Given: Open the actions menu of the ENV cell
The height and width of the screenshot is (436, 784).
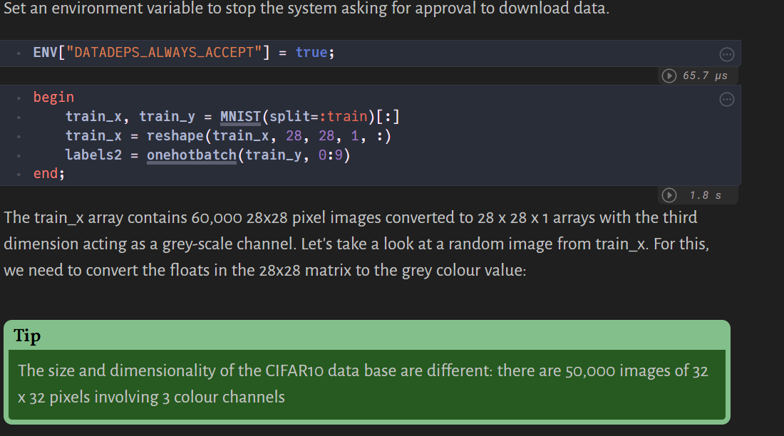Looking at the screenshot, I should point(726,53).
